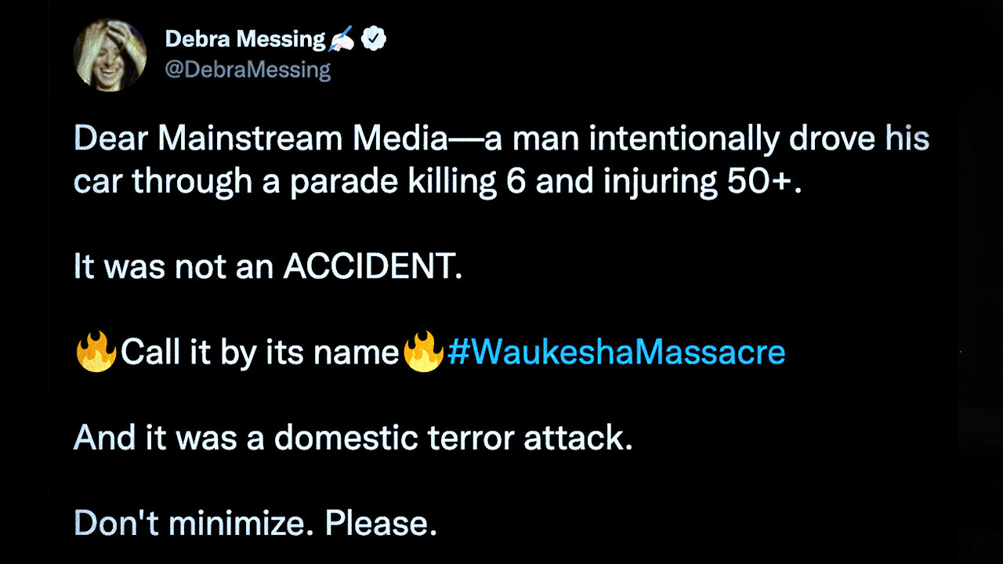Click the word "terror" in the tweet
Screen dimensions: 1003x564
pyautogui.click(x=469, y=438)
